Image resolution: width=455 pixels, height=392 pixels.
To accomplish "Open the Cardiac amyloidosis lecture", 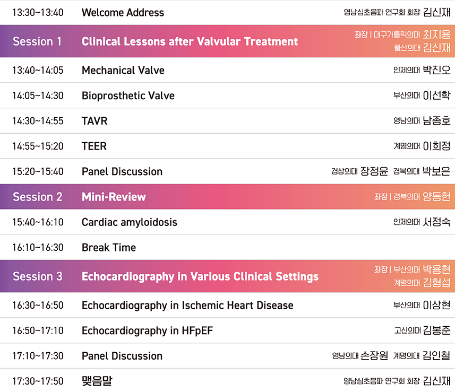I will (x=130, y=222).
